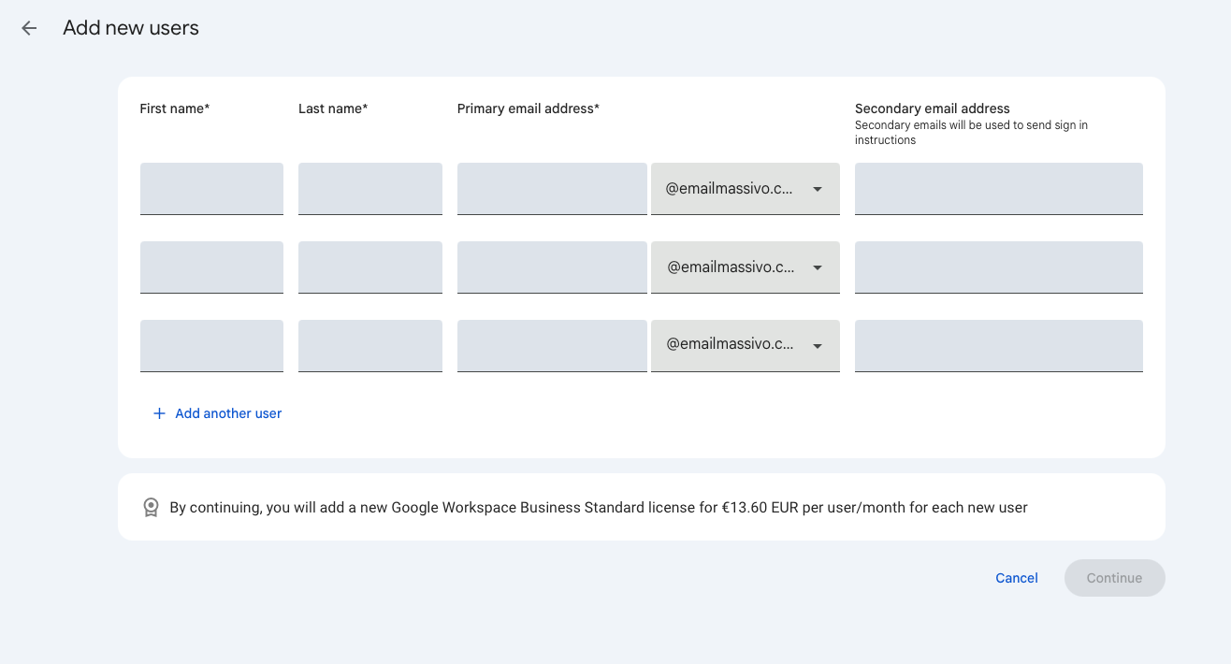
Task: Click the first row Primary email field
Action: tap(552, 189)
